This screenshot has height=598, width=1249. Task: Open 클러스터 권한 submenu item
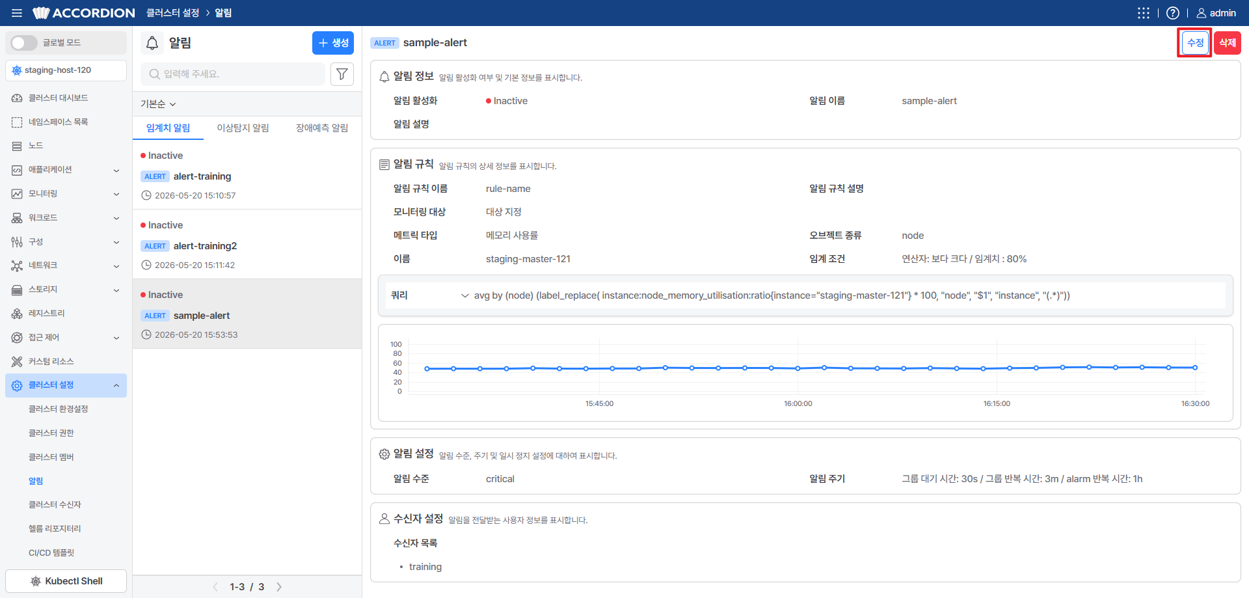(51, 433)
